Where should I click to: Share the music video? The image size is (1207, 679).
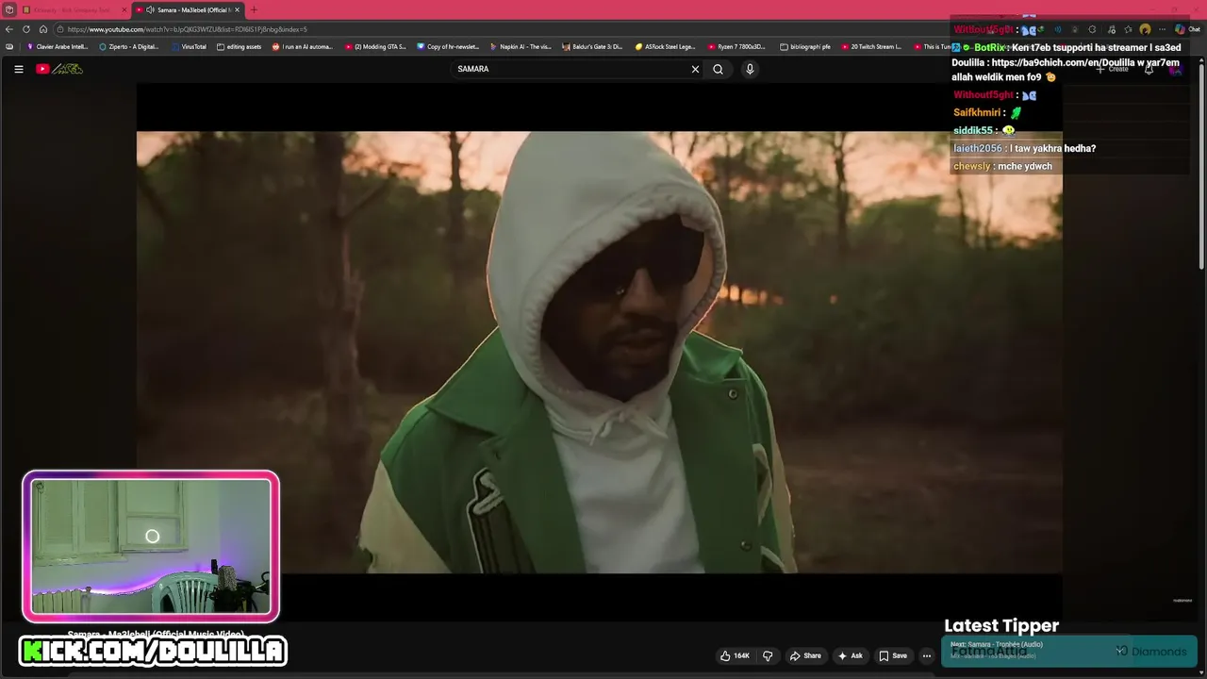[805, 655]
